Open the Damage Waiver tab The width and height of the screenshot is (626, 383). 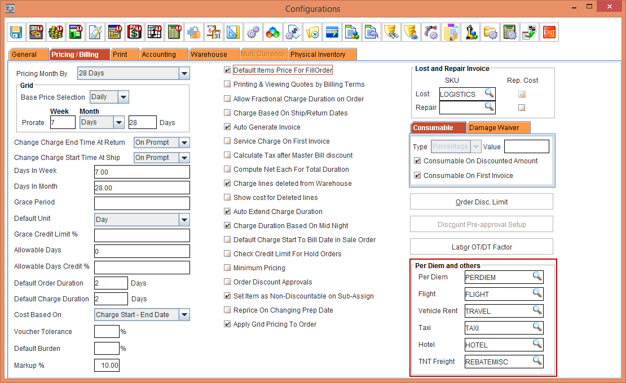tap(498, 127)
